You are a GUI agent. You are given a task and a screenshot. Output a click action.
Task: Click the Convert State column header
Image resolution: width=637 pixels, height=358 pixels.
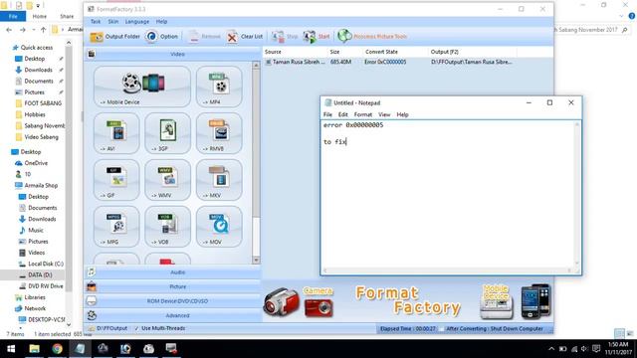(395, 52)
